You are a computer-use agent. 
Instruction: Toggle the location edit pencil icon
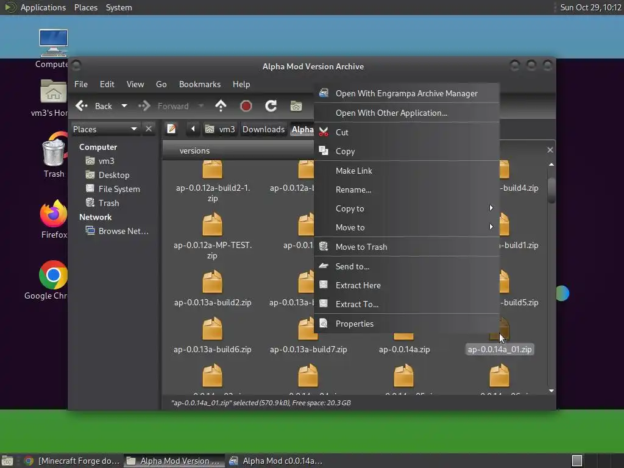click(171, 129)
